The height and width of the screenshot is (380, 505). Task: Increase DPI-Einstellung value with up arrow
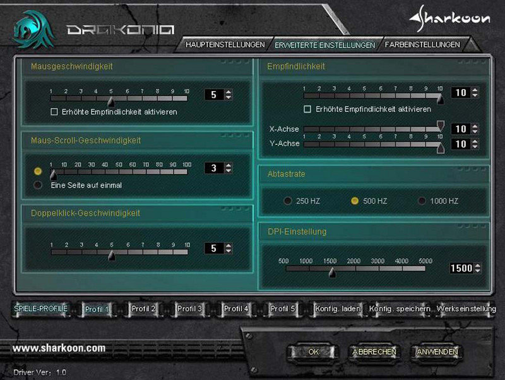pos(477,266)
